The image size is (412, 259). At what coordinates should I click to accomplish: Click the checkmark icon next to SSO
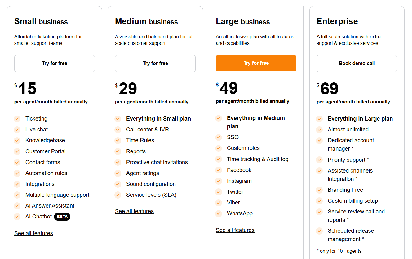(x=219, y=137)
